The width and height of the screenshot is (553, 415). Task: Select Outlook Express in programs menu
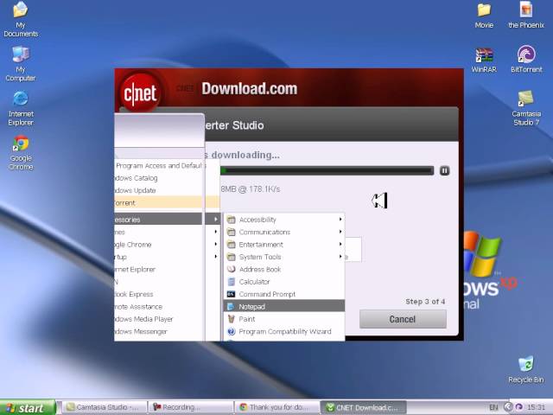pyautogui.click(x=167, y=294)
